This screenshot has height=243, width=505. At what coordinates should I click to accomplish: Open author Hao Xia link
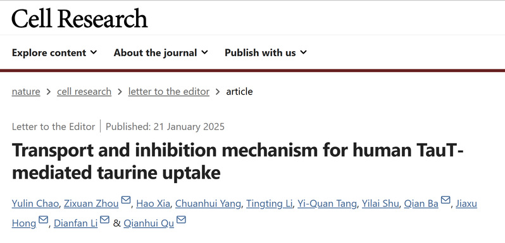coord(153,204)
